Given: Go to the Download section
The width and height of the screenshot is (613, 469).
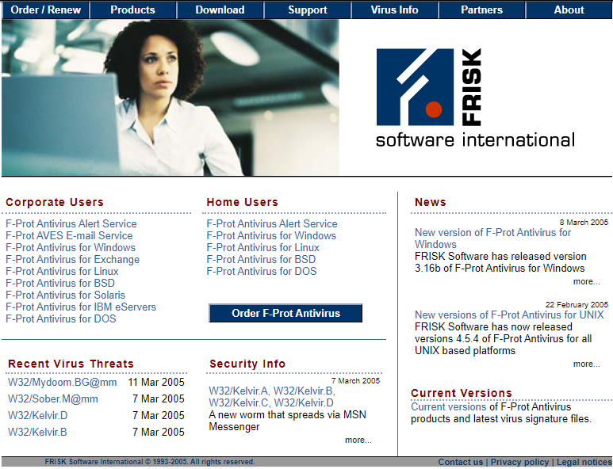Looking at the screenshot, I should pos(220,10).
